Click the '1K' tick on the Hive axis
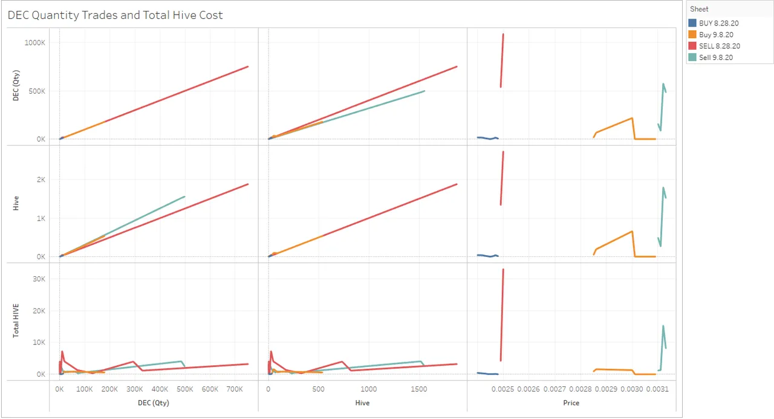 coord(41,218)
